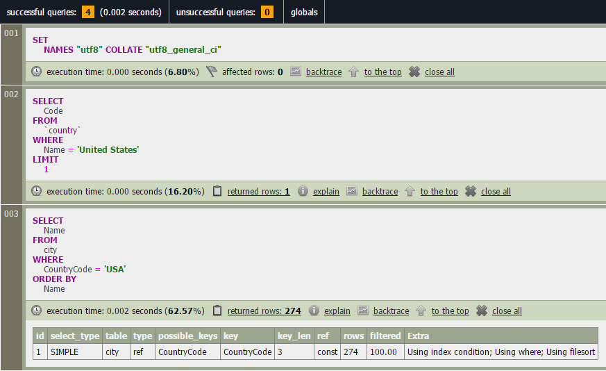Open 'returned rows: 1' link
The image size is (606, 371).
tap(258, 192)
